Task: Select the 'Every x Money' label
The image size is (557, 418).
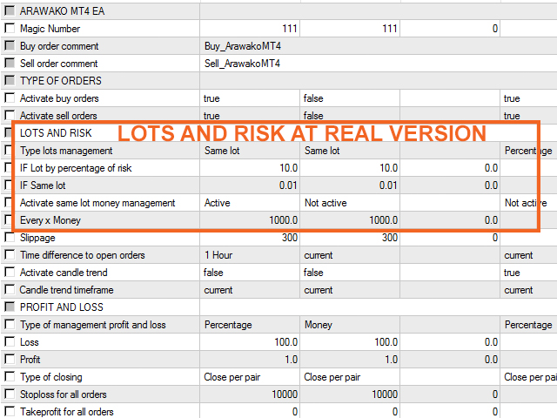Action: (x=50, y=220)
